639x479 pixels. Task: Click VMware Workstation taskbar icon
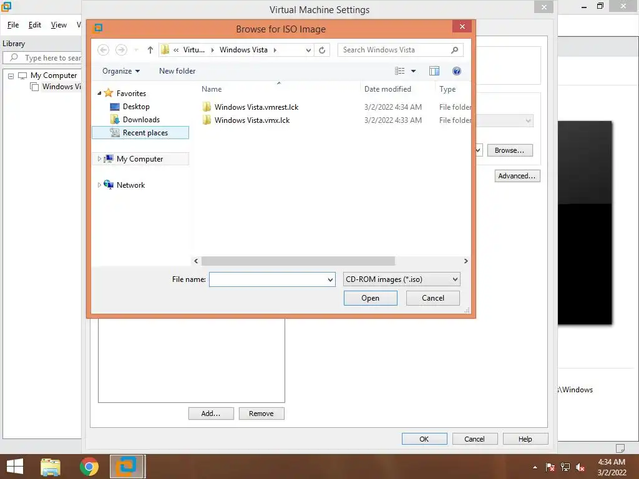point(127,467)
